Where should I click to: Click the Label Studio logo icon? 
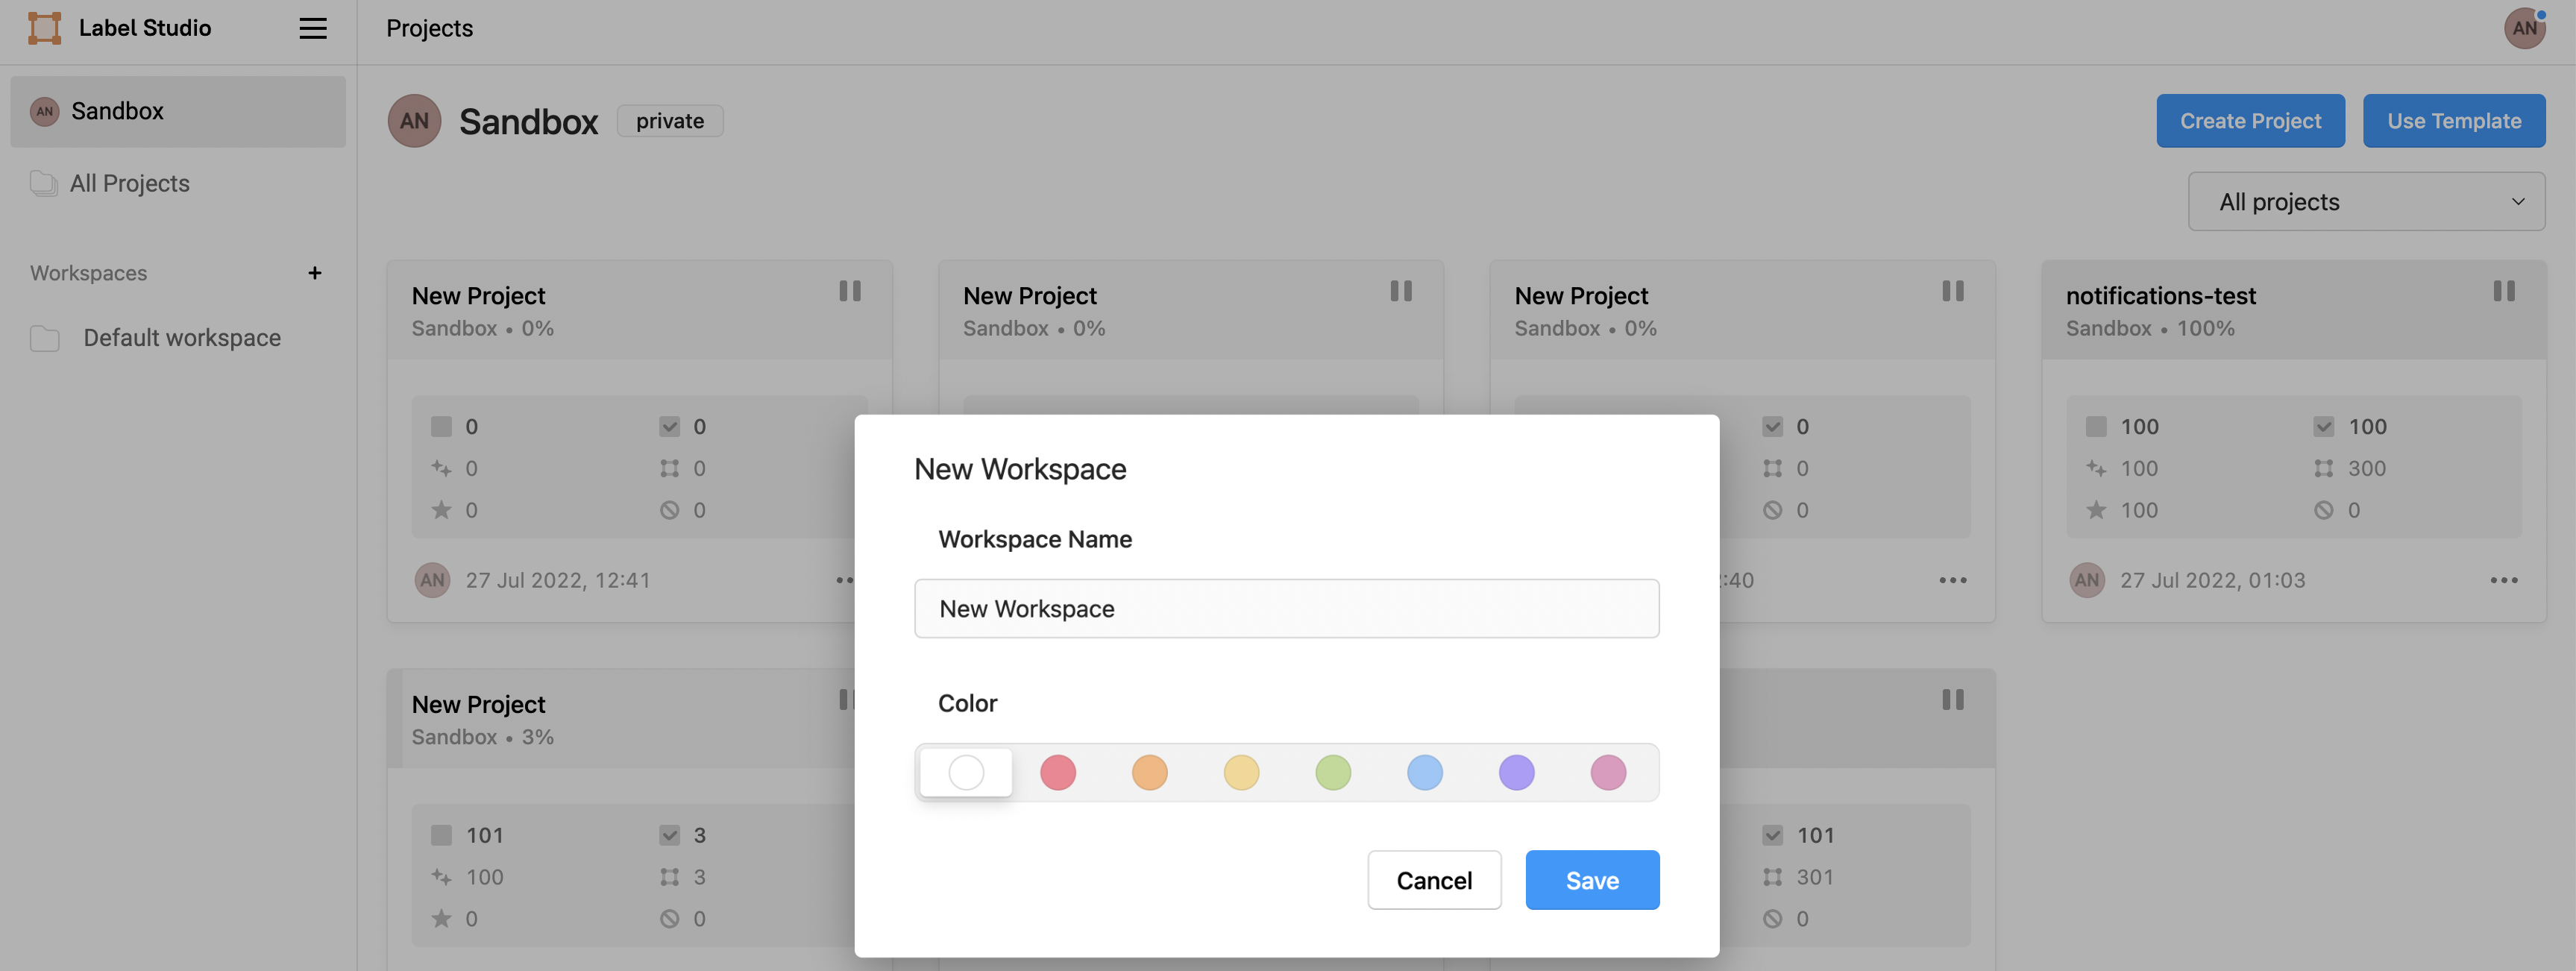(x=44, y=28)
